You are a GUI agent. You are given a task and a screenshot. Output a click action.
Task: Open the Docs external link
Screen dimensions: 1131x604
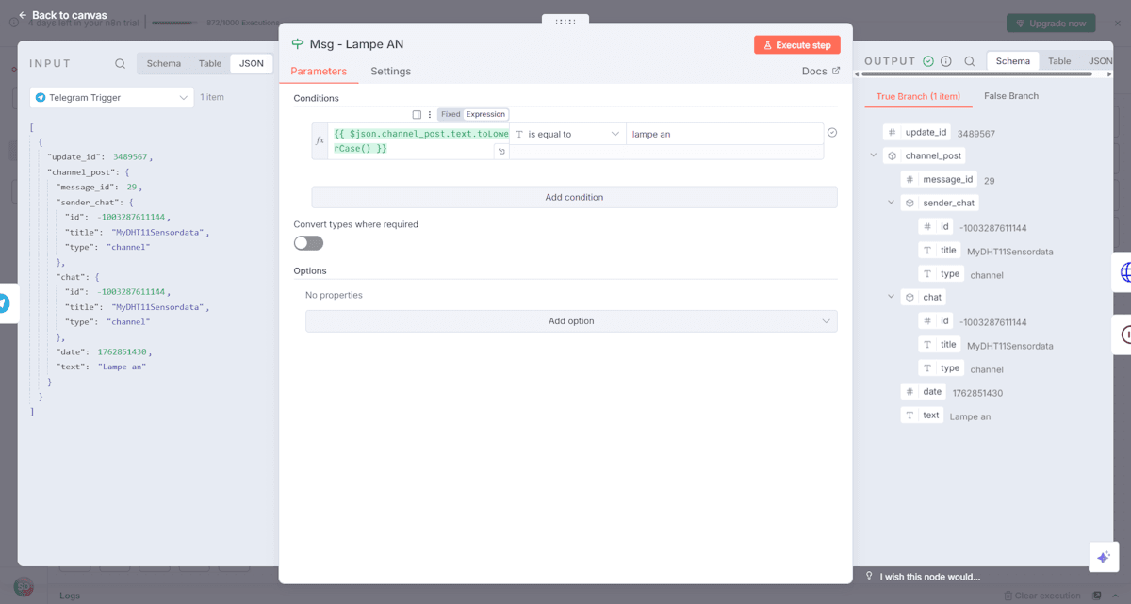(x=820, y=72)
